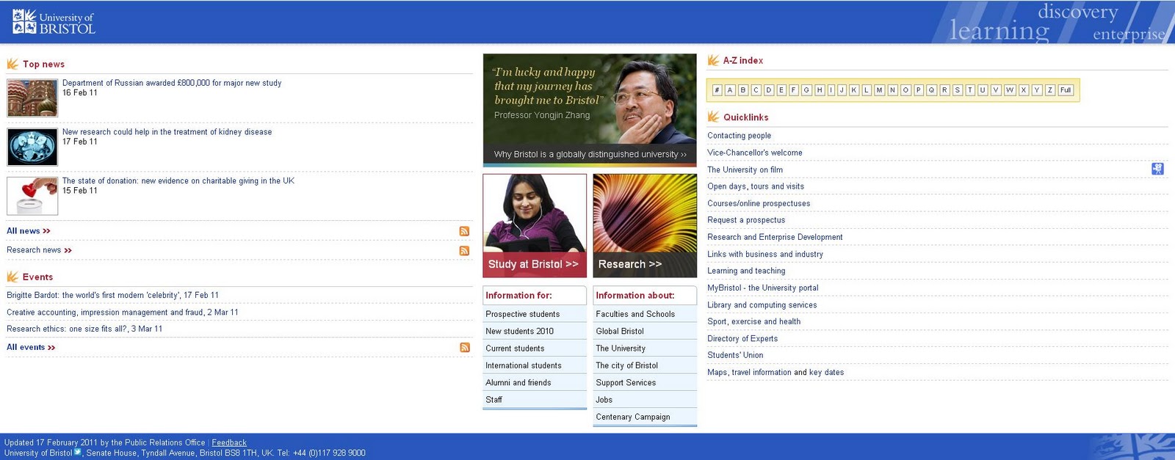This screenshot has height=460, width=1175.
Task: Select letter A in the A-Z index
Action: tap(730, 90)
